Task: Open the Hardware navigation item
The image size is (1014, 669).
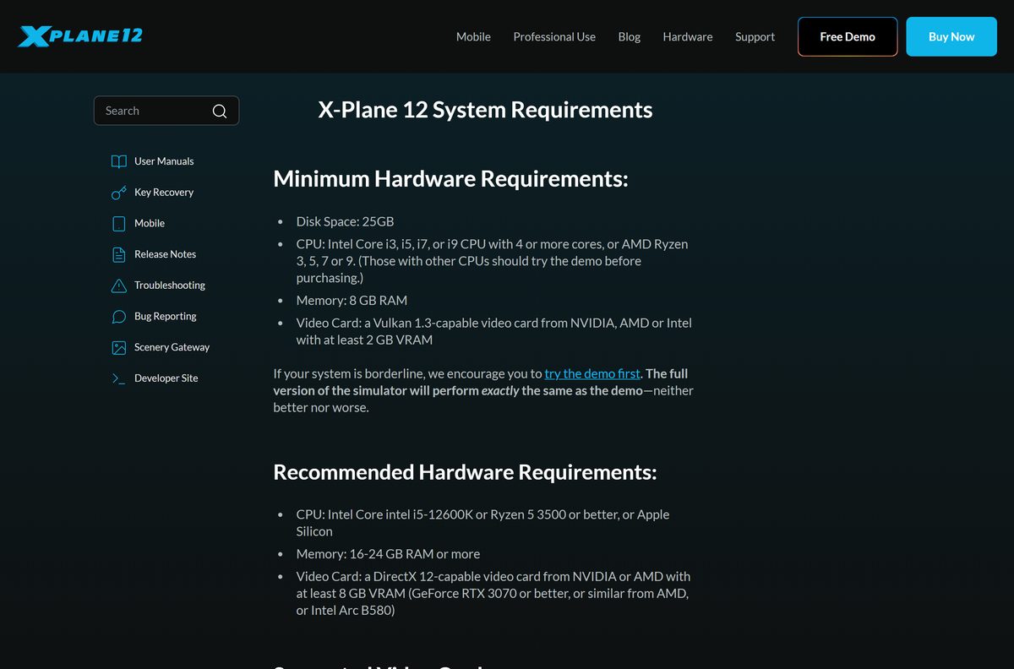Action: (x=688, y=36)
